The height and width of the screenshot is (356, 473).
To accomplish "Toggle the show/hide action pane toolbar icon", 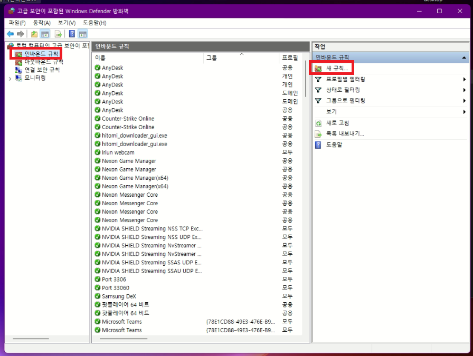I will (x=83, y=34).
